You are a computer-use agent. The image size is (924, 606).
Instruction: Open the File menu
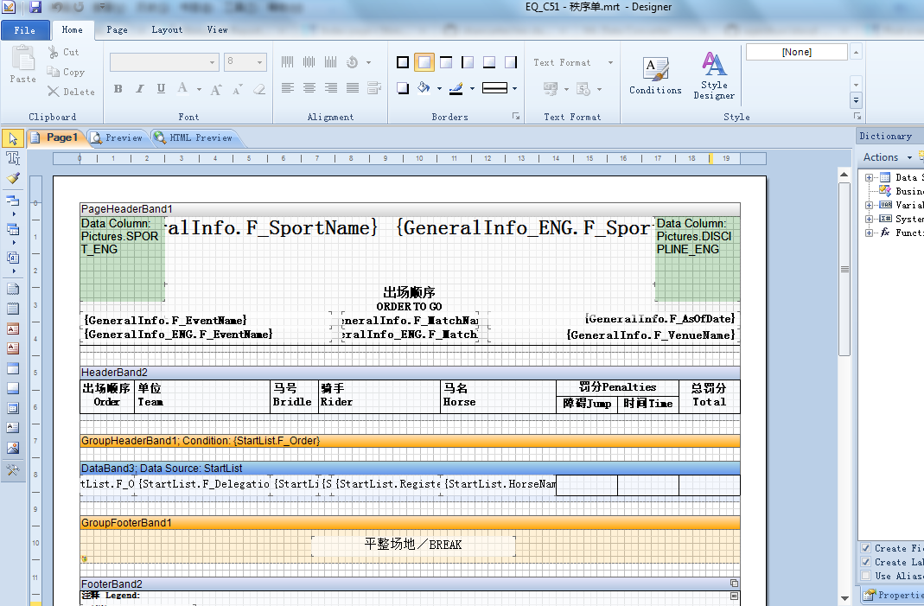(25, 30)
